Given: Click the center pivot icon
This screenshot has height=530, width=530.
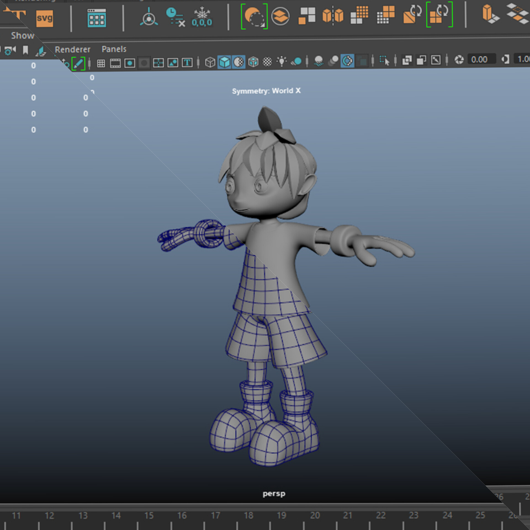Looking at the screenshot, I should tap(149, 17).
